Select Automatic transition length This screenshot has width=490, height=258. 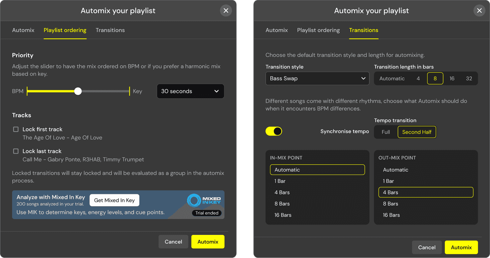point(392,79)
